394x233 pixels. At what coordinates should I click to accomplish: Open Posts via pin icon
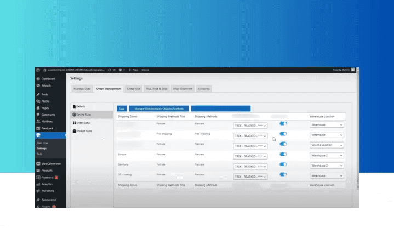[38, 95]
